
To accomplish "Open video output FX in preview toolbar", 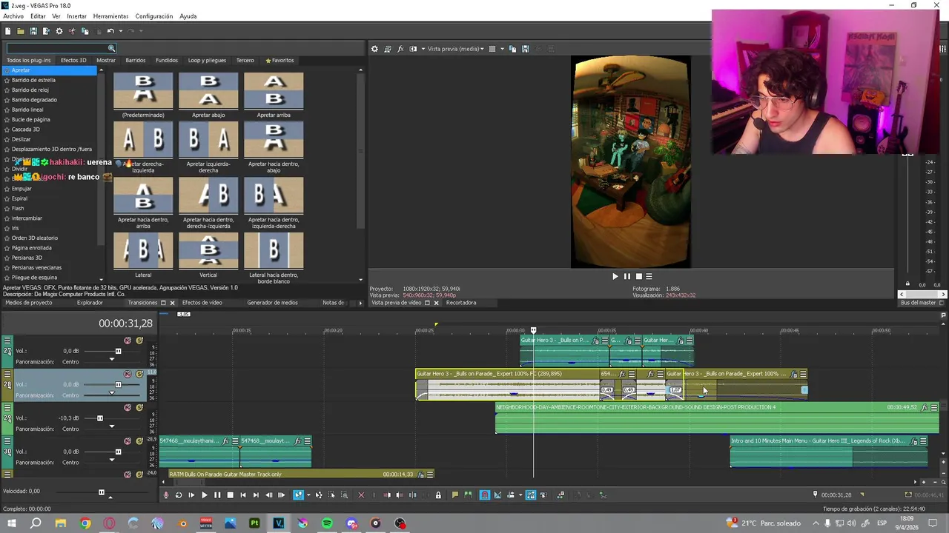I will click(x=400, y=49).
